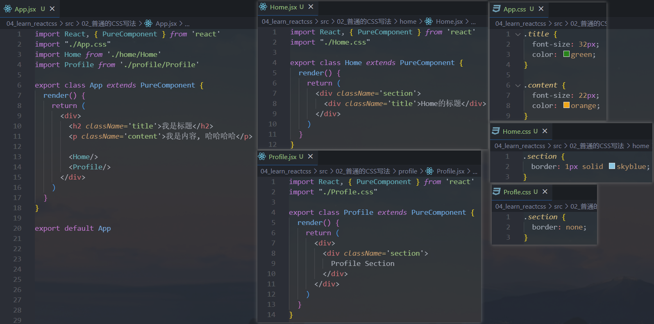Select the Profle.css tab label
Image resolution: width=654 pixels, height=324 pixels.
pos(517,192)
